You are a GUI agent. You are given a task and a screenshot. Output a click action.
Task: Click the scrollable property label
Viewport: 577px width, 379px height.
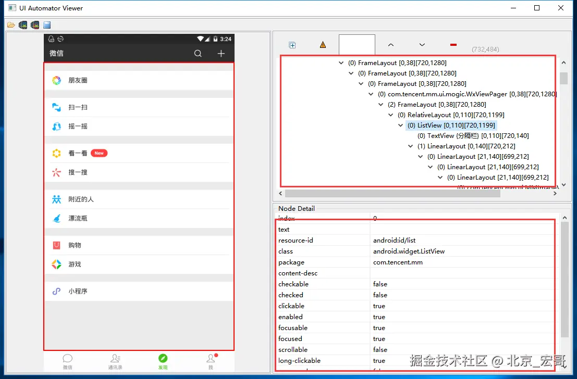click(x=292, y=350)
